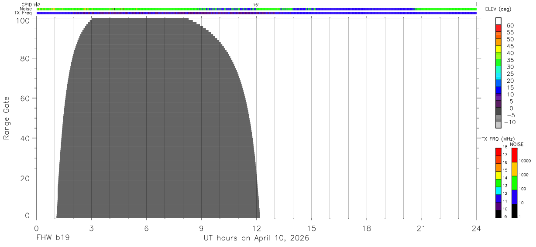Click x-axis tick label '12'
The width and height of the screenshot is (536, 247).
coord(257,228)
